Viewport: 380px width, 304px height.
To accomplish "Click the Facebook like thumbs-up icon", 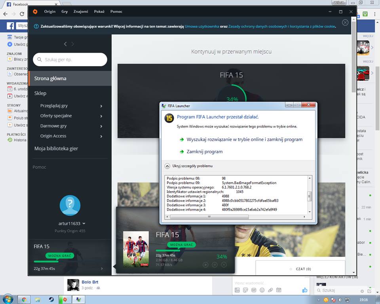I will [305, 290].
